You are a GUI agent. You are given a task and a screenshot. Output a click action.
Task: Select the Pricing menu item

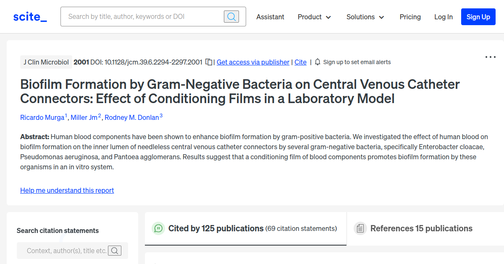pos(410,17)
